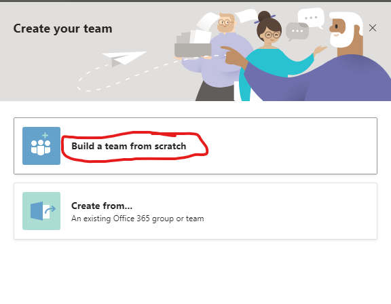Click the gray speech bubble with dots
This screenshot has height=304, width=391.
(x=297, y=31)
